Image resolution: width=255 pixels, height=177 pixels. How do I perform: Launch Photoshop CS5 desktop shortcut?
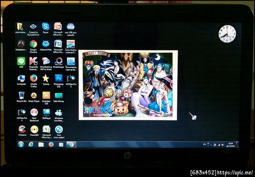click(x=59, y=81)
